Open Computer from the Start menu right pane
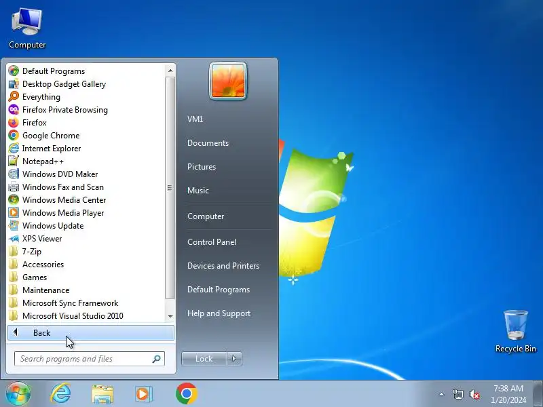The width and height of the screenshot is (543, 407). 206,216
